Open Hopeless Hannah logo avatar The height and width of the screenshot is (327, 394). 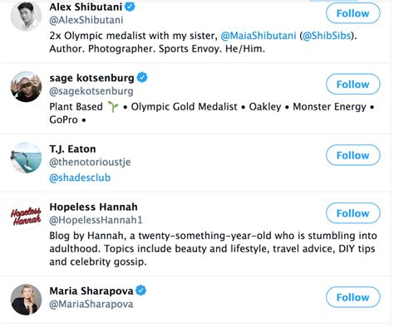coord(26,216)
